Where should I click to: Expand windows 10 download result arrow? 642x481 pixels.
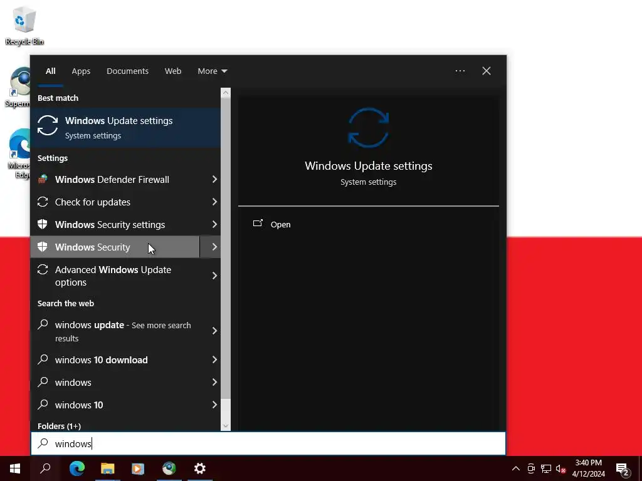(x=214, y=359)
